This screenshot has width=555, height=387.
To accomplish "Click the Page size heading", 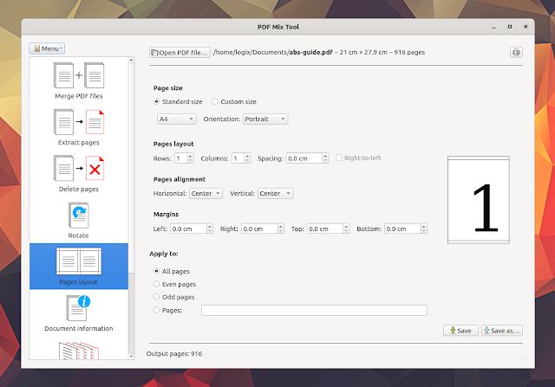I will (x=167, y=88).
